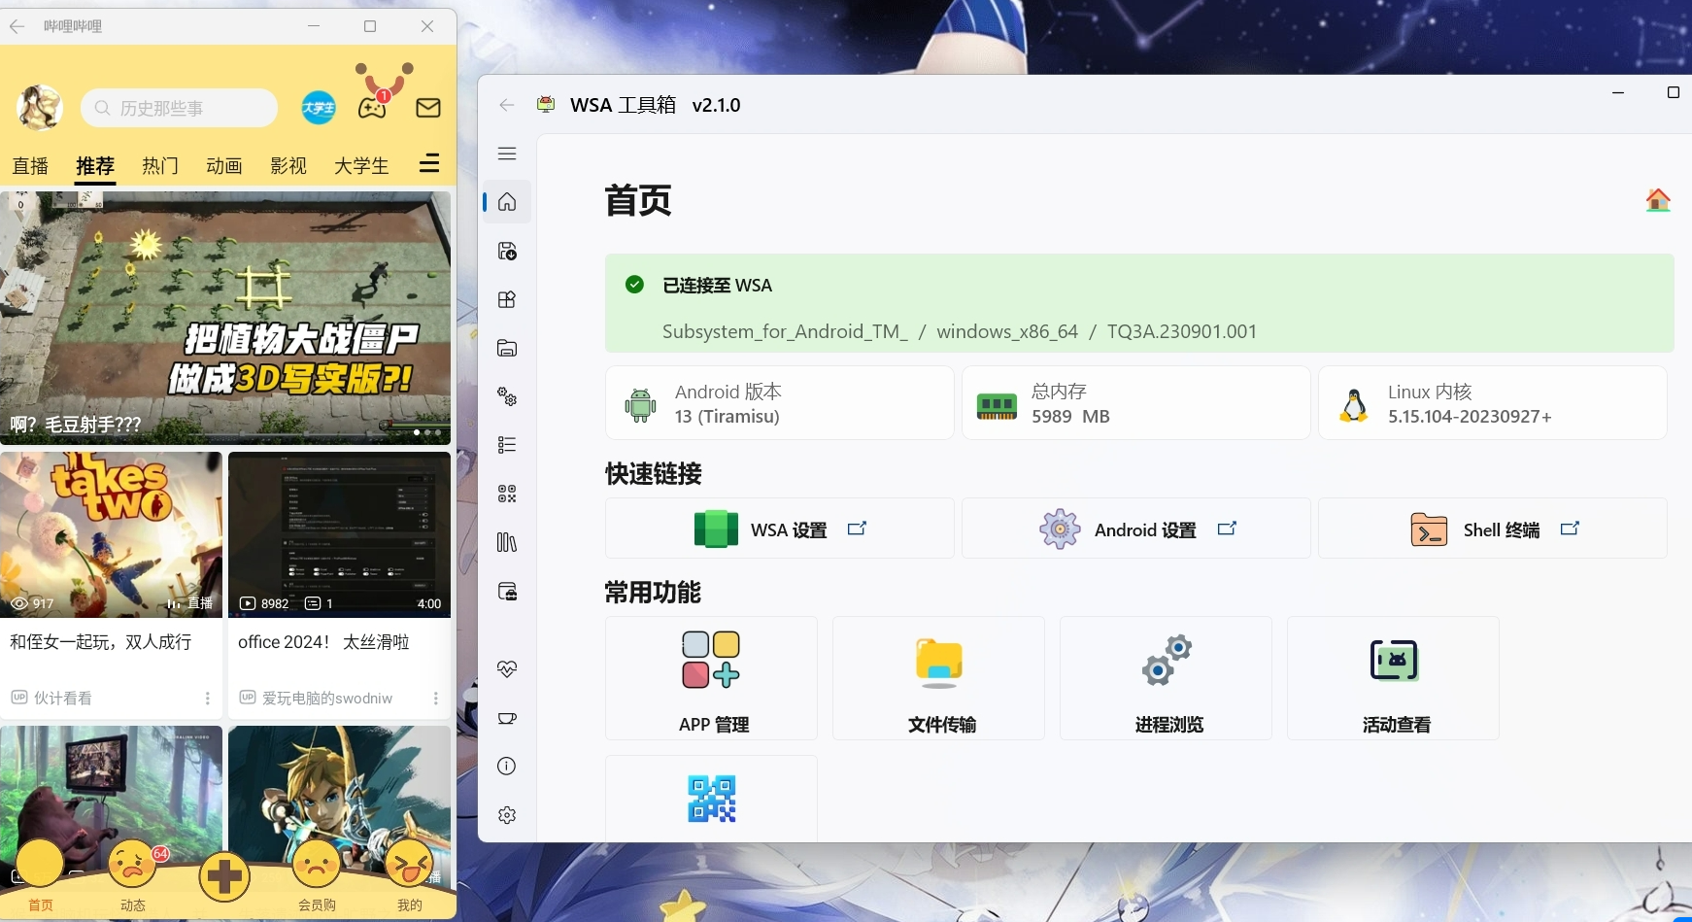Click the back arrow in WSA toolbox
Screen dimensions: 1692x922
pos(507,105)
